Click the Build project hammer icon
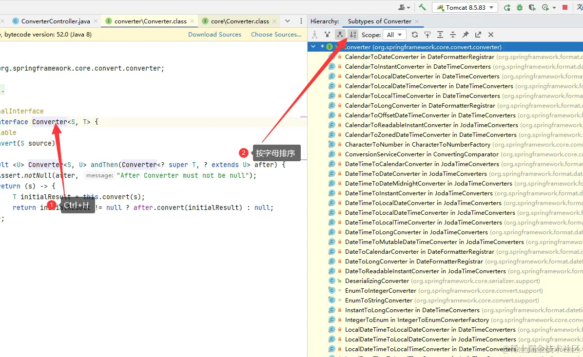The width and height of the screenshot is (583, 357). [422, 7]
